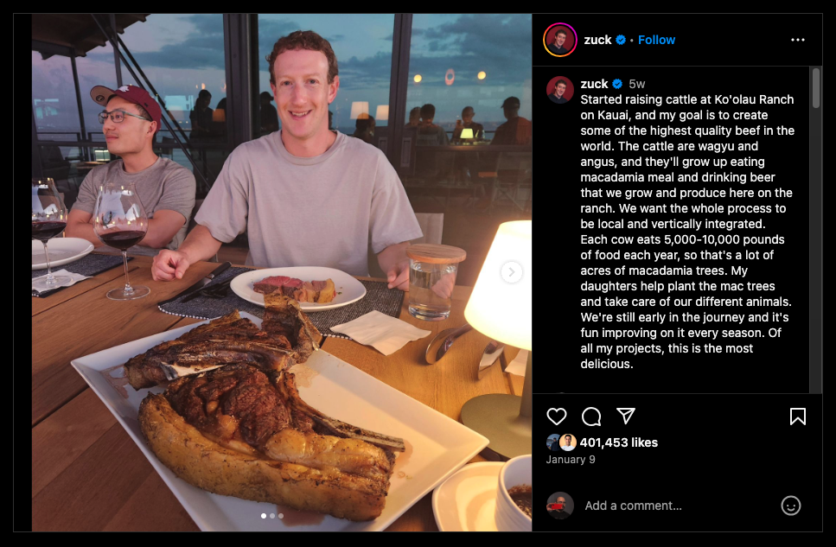
Task: Open emoji picker in comment box
Action: click(791, 506)
